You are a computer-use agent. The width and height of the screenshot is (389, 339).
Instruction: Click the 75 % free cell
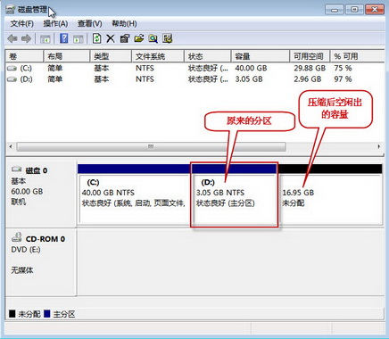point(343,69)
